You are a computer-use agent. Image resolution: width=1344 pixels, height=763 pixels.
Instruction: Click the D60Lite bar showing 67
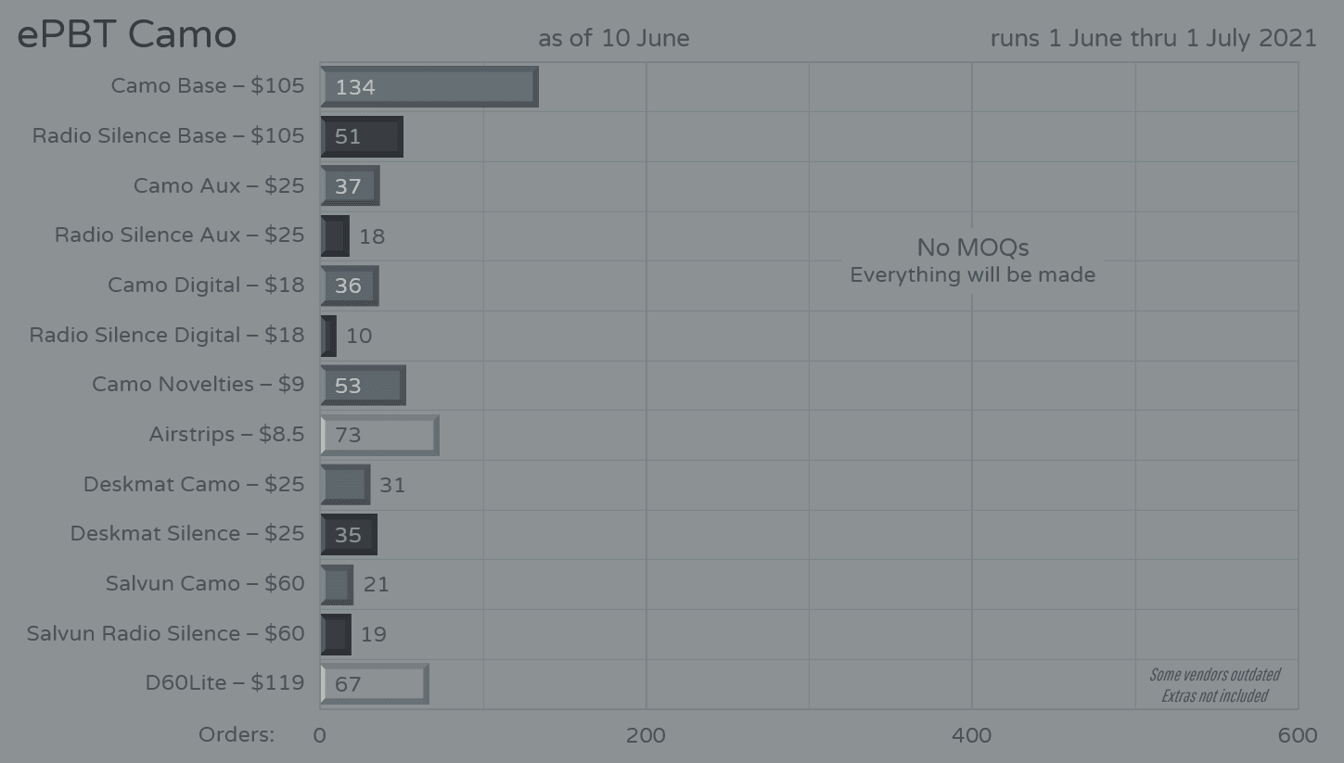pyautogui.click(x=374, y=684)
